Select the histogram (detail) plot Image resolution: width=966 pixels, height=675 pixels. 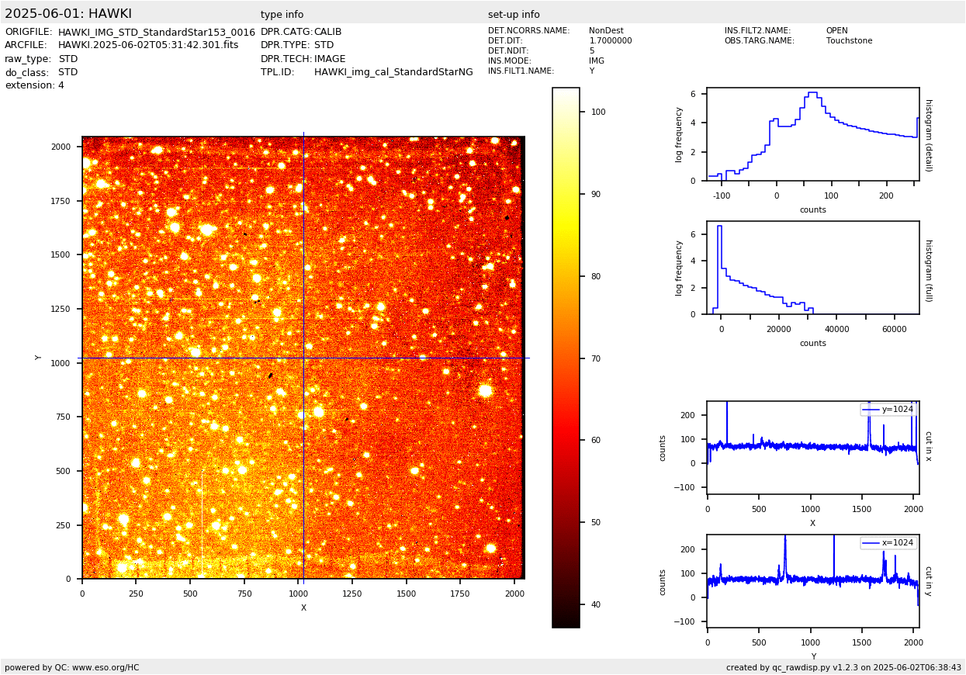[812, 134]
